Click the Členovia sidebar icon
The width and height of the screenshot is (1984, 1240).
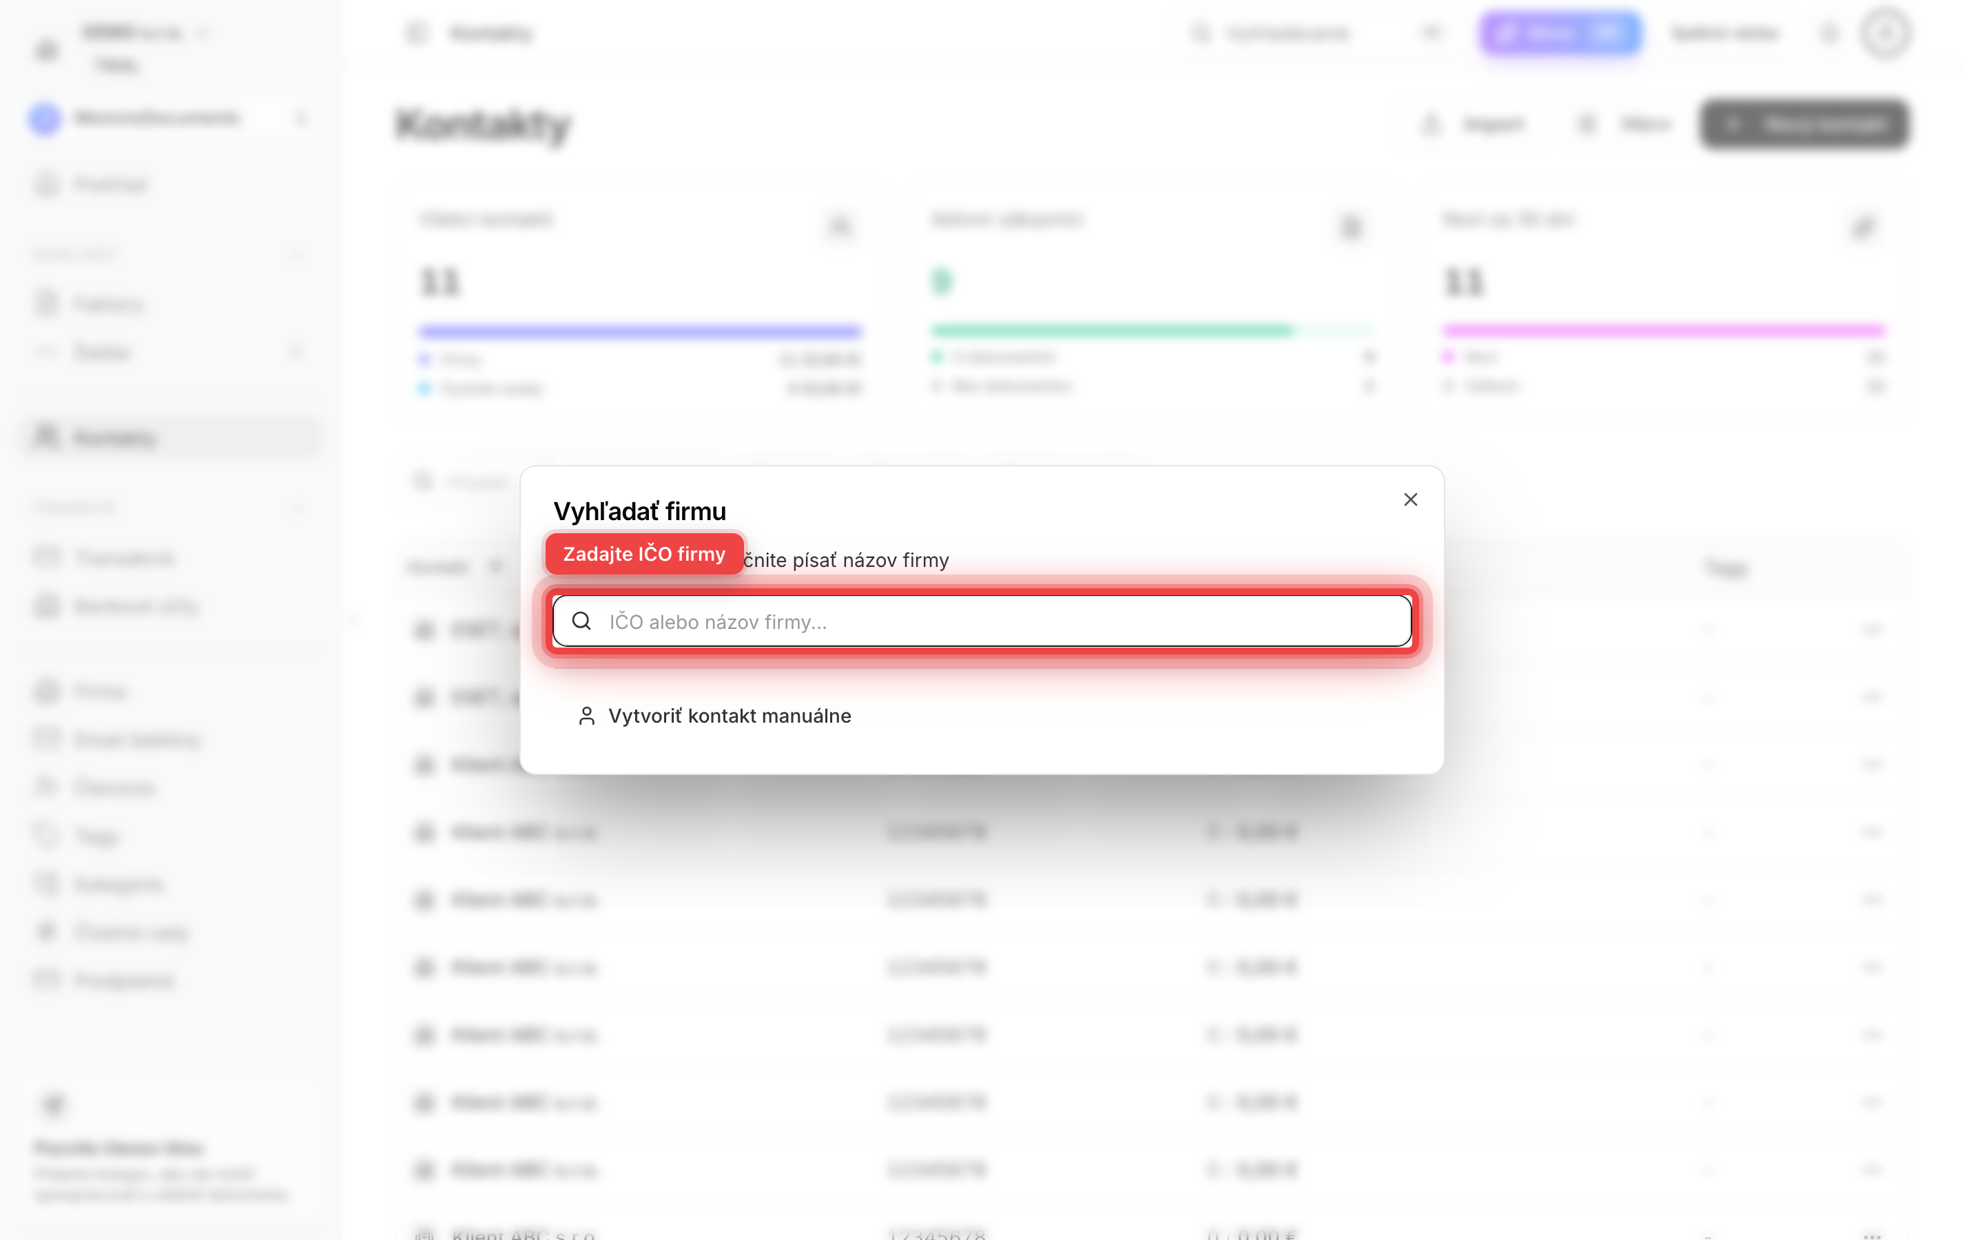tap(48, 787)
